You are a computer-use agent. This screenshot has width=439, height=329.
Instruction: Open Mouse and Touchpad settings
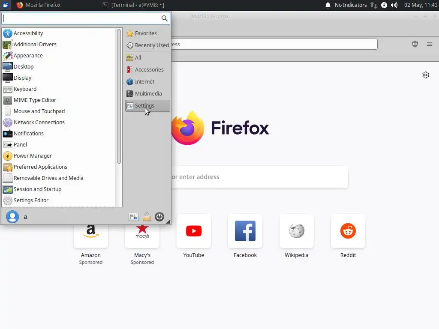coord(59,111)
